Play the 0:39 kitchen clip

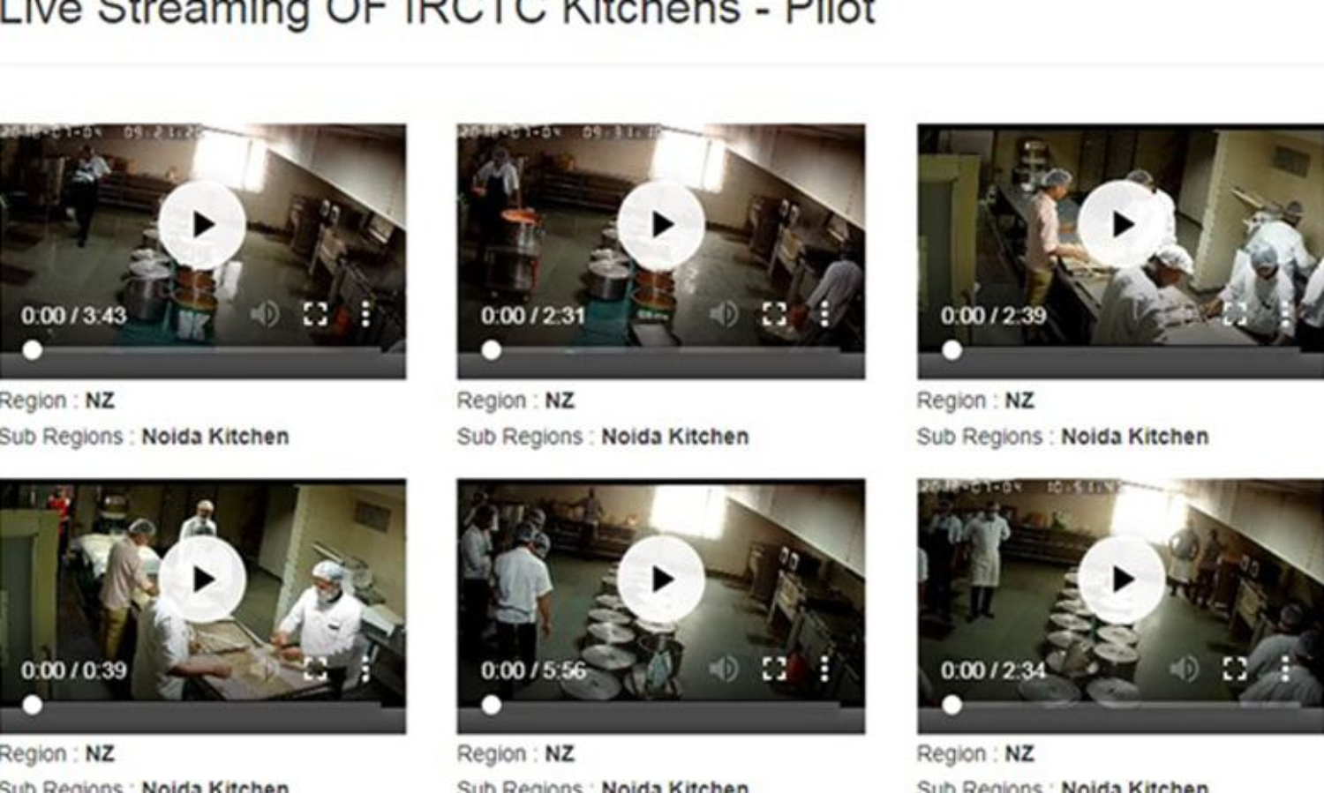[202, 580]
